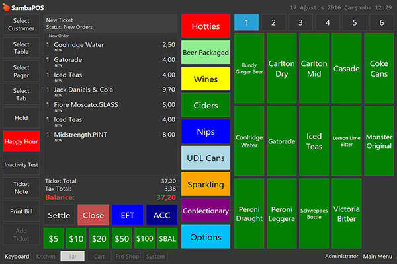This screenshot has height=264, width=397.
Task: Select the Wines category
Action: tap(205, 79)
